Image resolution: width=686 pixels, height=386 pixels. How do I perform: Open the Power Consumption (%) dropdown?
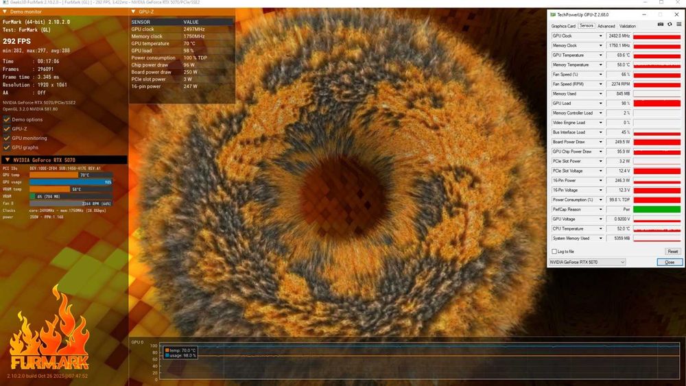pos(600,200)
